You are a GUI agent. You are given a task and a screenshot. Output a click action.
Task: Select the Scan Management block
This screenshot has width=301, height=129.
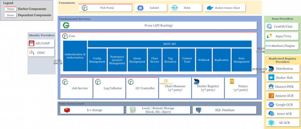[x=242, y=60]
